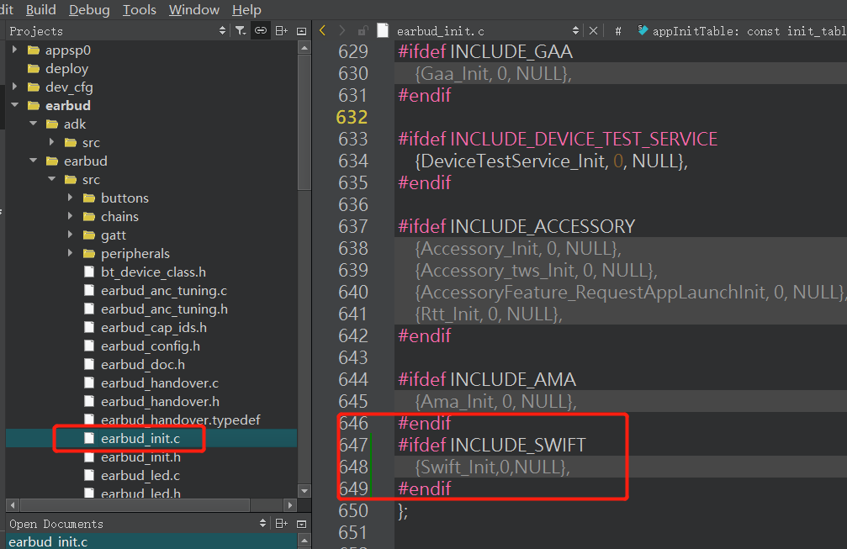847x549 pixels.
Task: Split the Open Documents pane
Action: click(281, 524)
